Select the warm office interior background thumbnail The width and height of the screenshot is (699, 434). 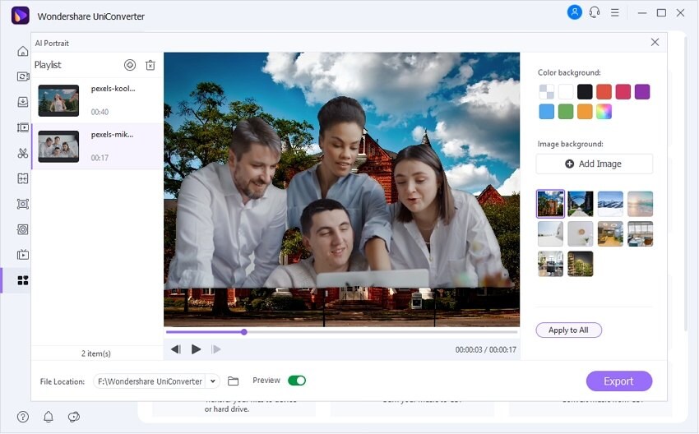click(610, 233)
